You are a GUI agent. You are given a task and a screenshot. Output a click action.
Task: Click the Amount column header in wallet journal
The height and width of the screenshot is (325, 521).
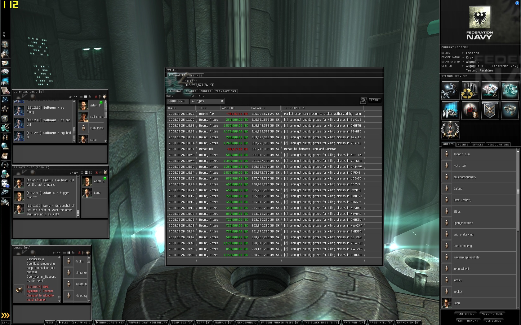click(234, 108)
